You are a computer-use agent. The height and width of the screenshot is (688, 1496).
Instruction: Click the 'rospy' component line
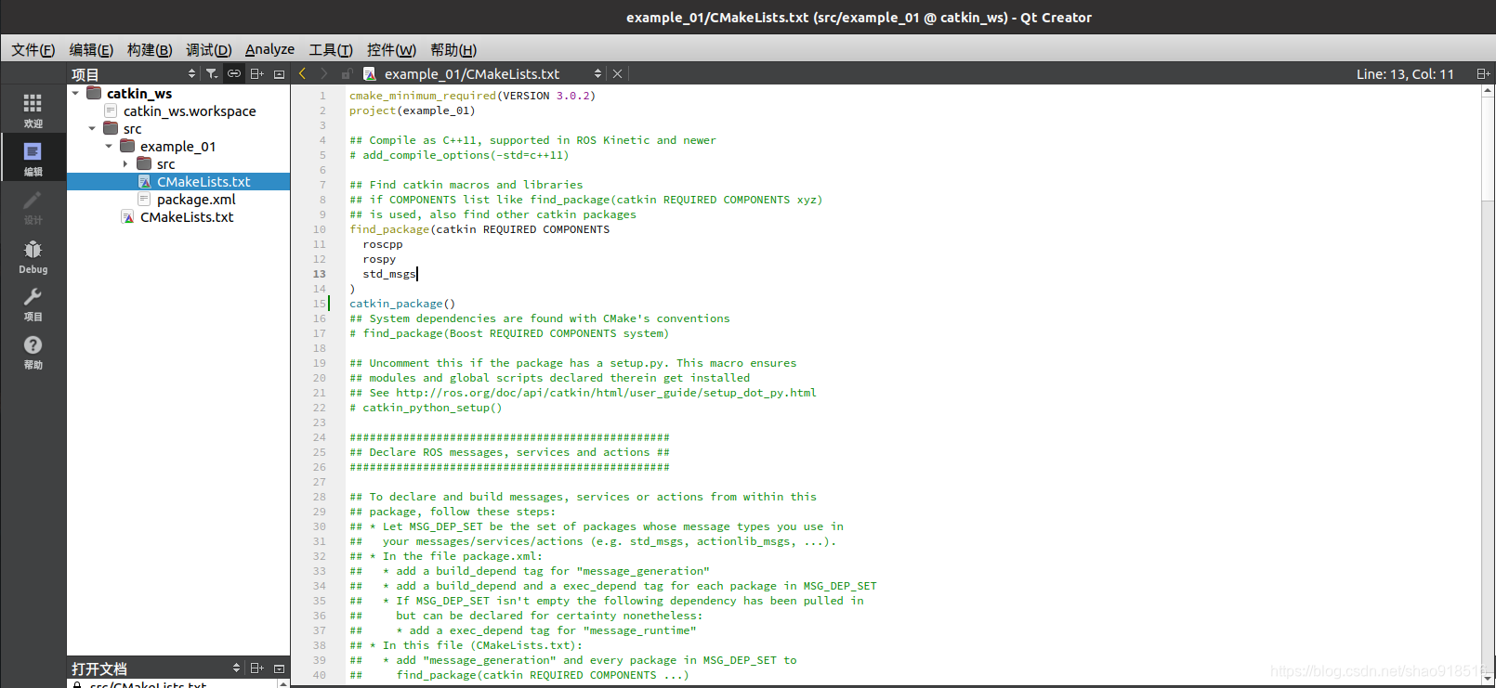click(379, 259)
